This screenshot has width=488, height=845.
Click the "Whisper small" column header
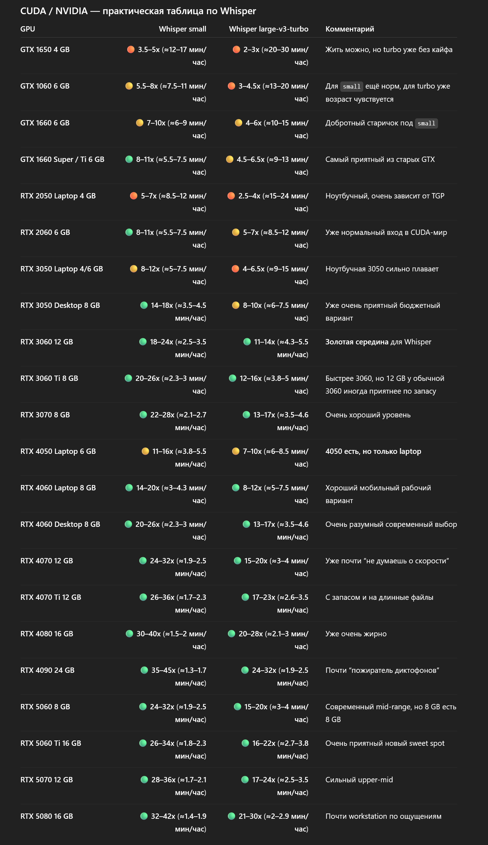(183, 29)
